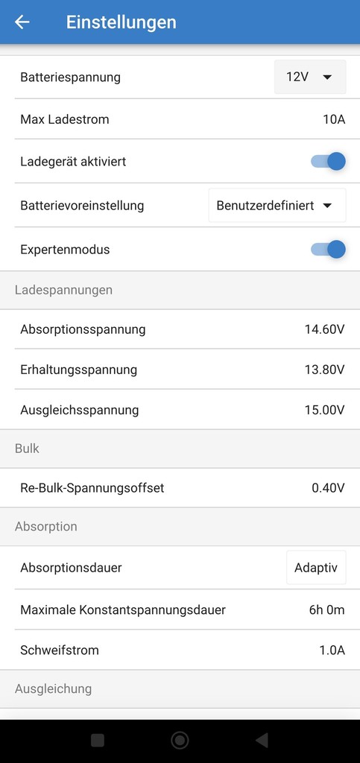Image resolution: width=360 pixels, height=763 pixels.
Task: Open the Benutzerdefiniert battery preset dropdown
Action: 277,206
